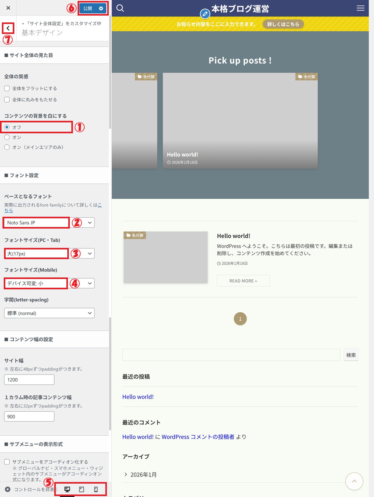Click the サイト幅 input field showing 1200

pos(29,380)
